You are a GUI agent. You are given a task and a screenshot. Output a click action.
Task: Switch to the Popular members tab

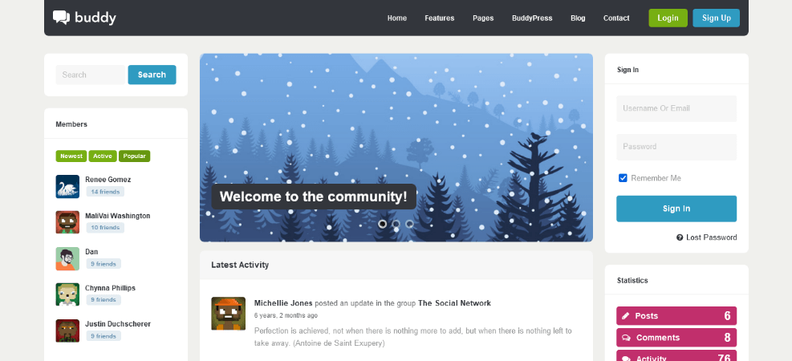pos(134,156)
